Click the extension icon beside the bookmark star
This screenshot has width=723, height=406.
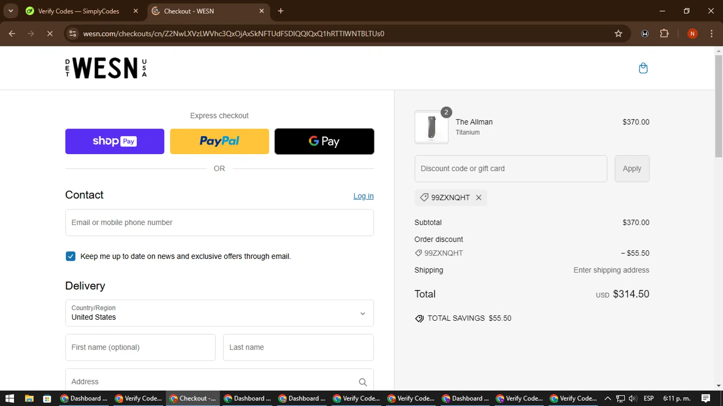pyautogui.click(x=645, y=34)
